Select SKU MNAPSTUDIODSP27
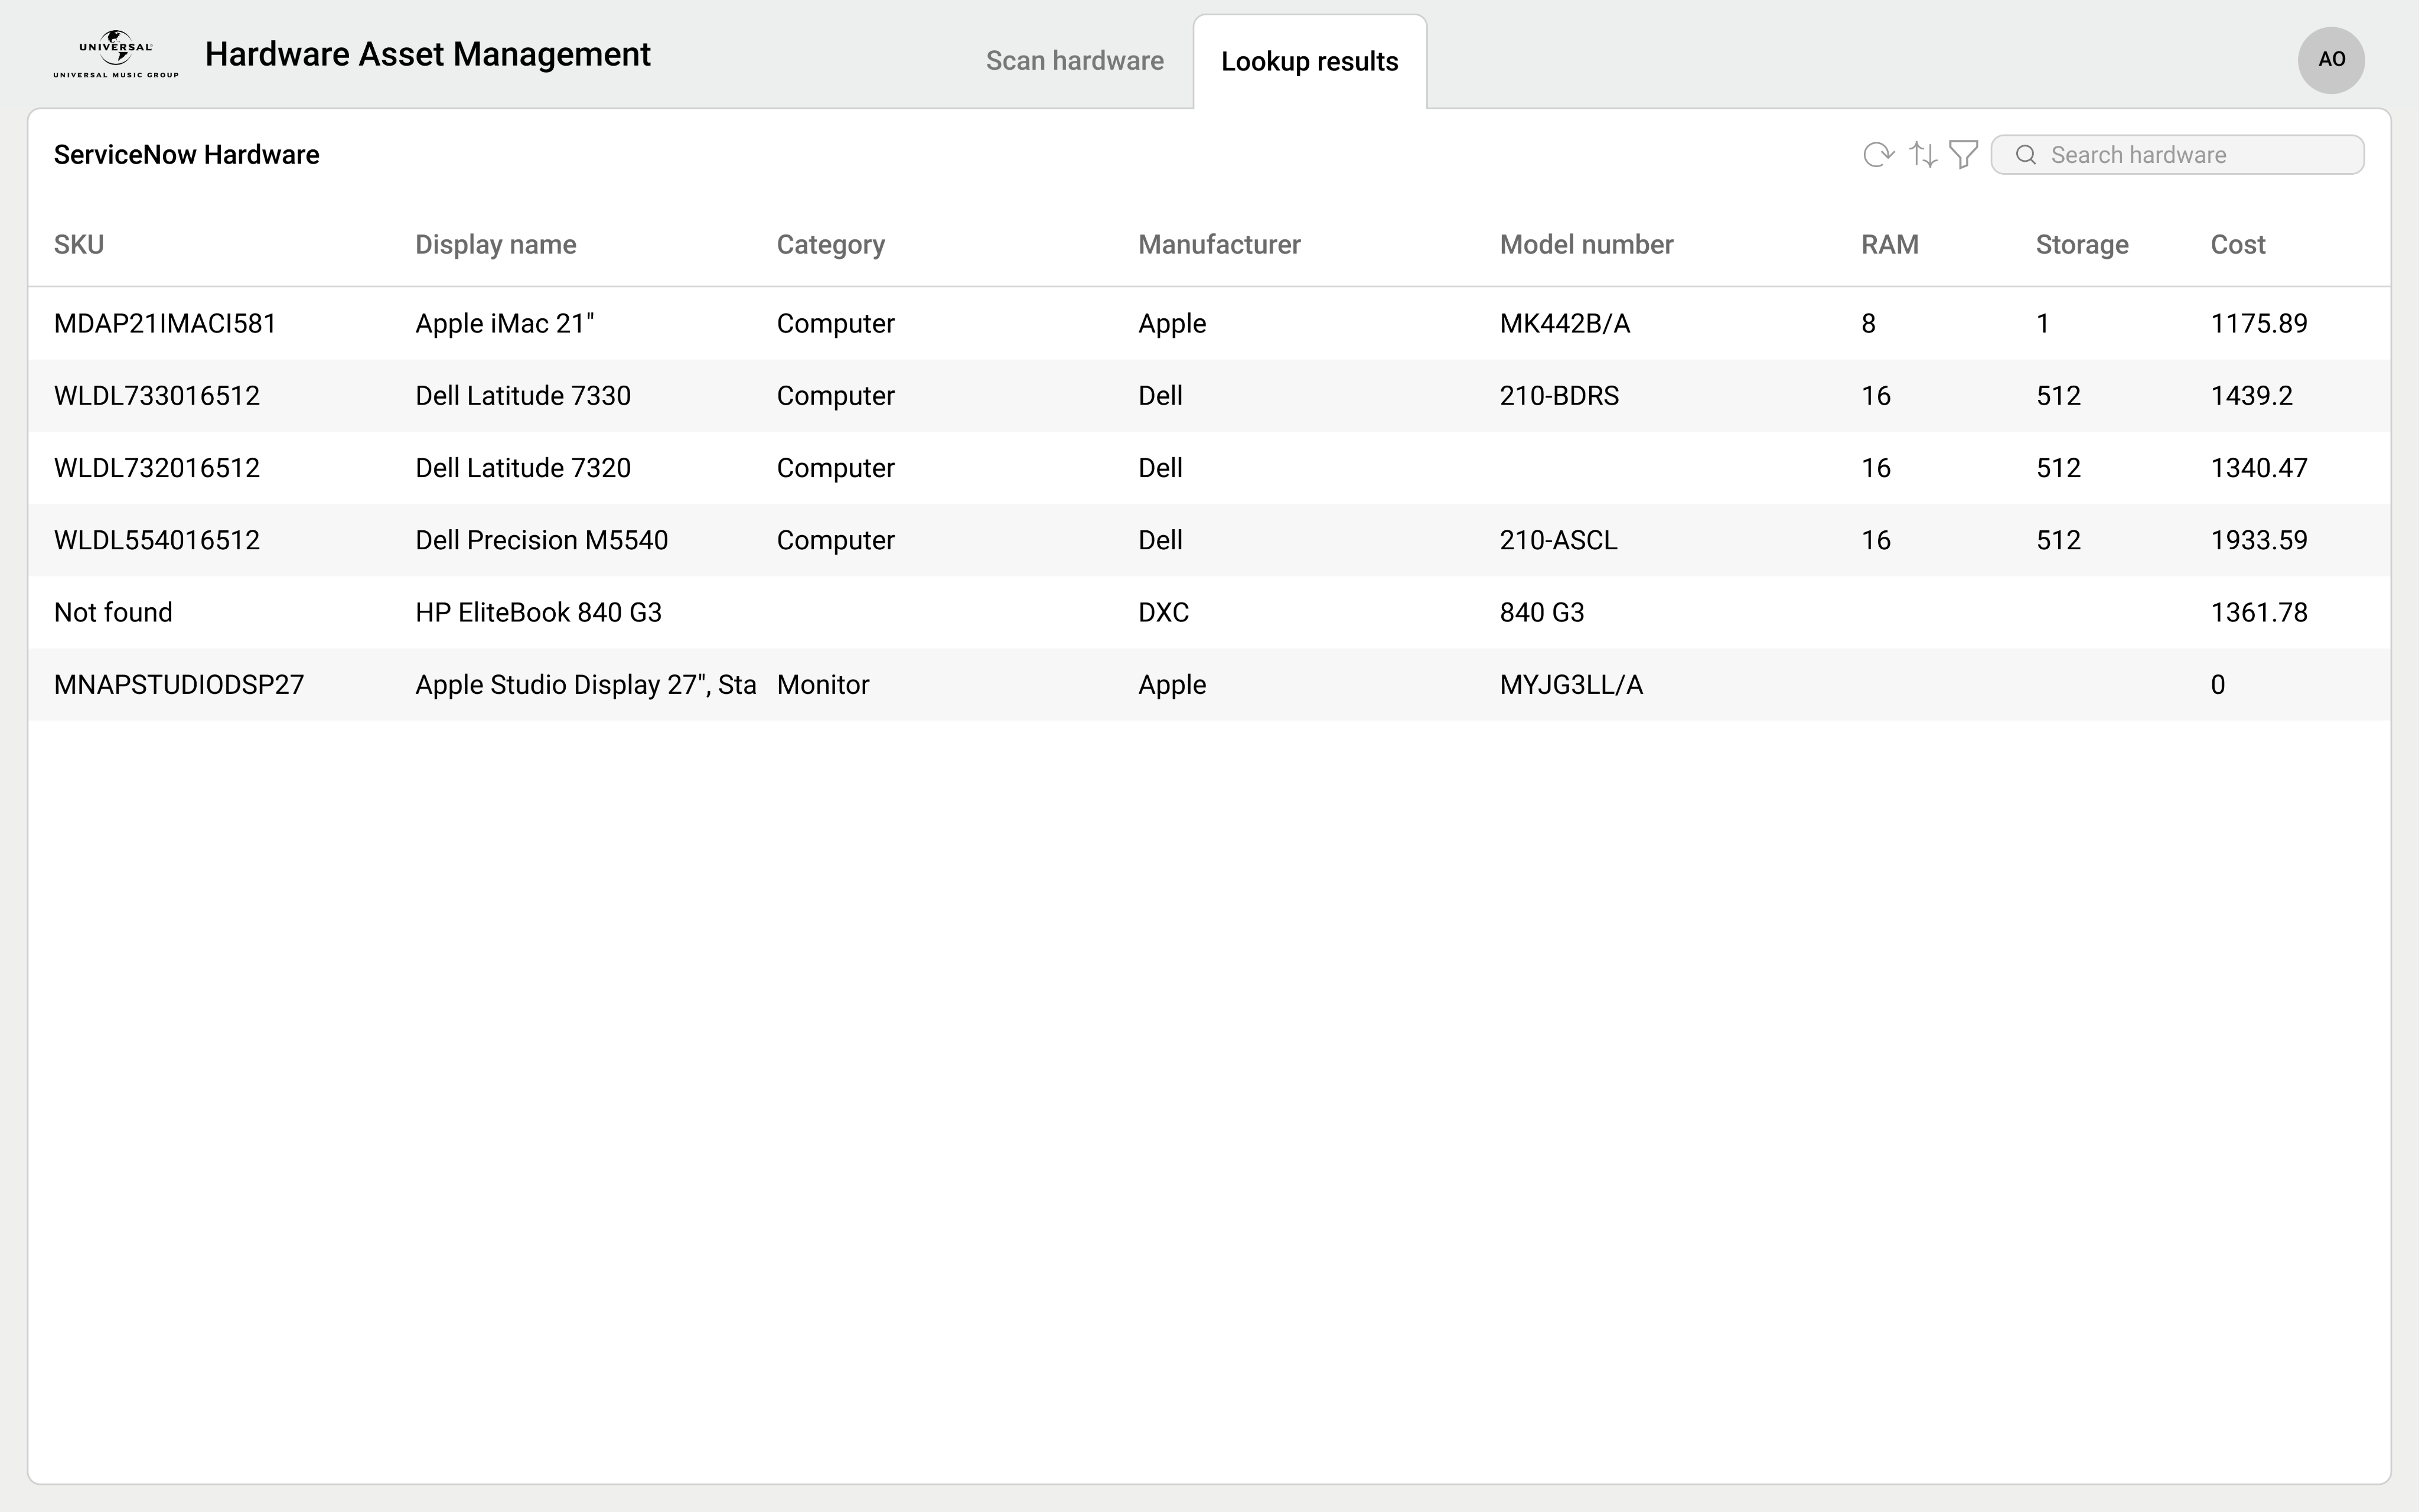 coord(179,685)
